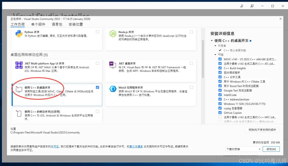Click the 安装详细信息 heading
The height and width of the screenshot is (166, 288).
pos(222,34)
